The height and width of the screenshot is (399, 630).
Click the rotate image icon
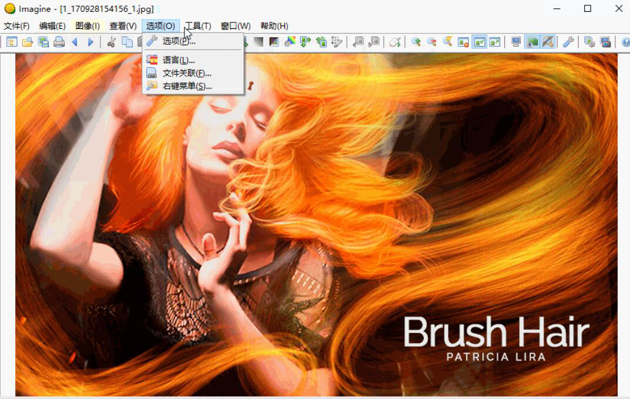321,42
